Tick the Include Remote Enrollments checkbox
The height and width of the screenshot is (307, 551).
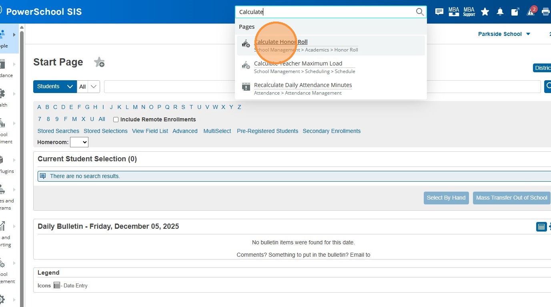coord(116,119)
